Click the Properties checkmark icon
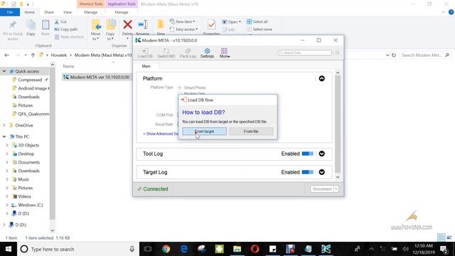 click(x=212, y=25)
